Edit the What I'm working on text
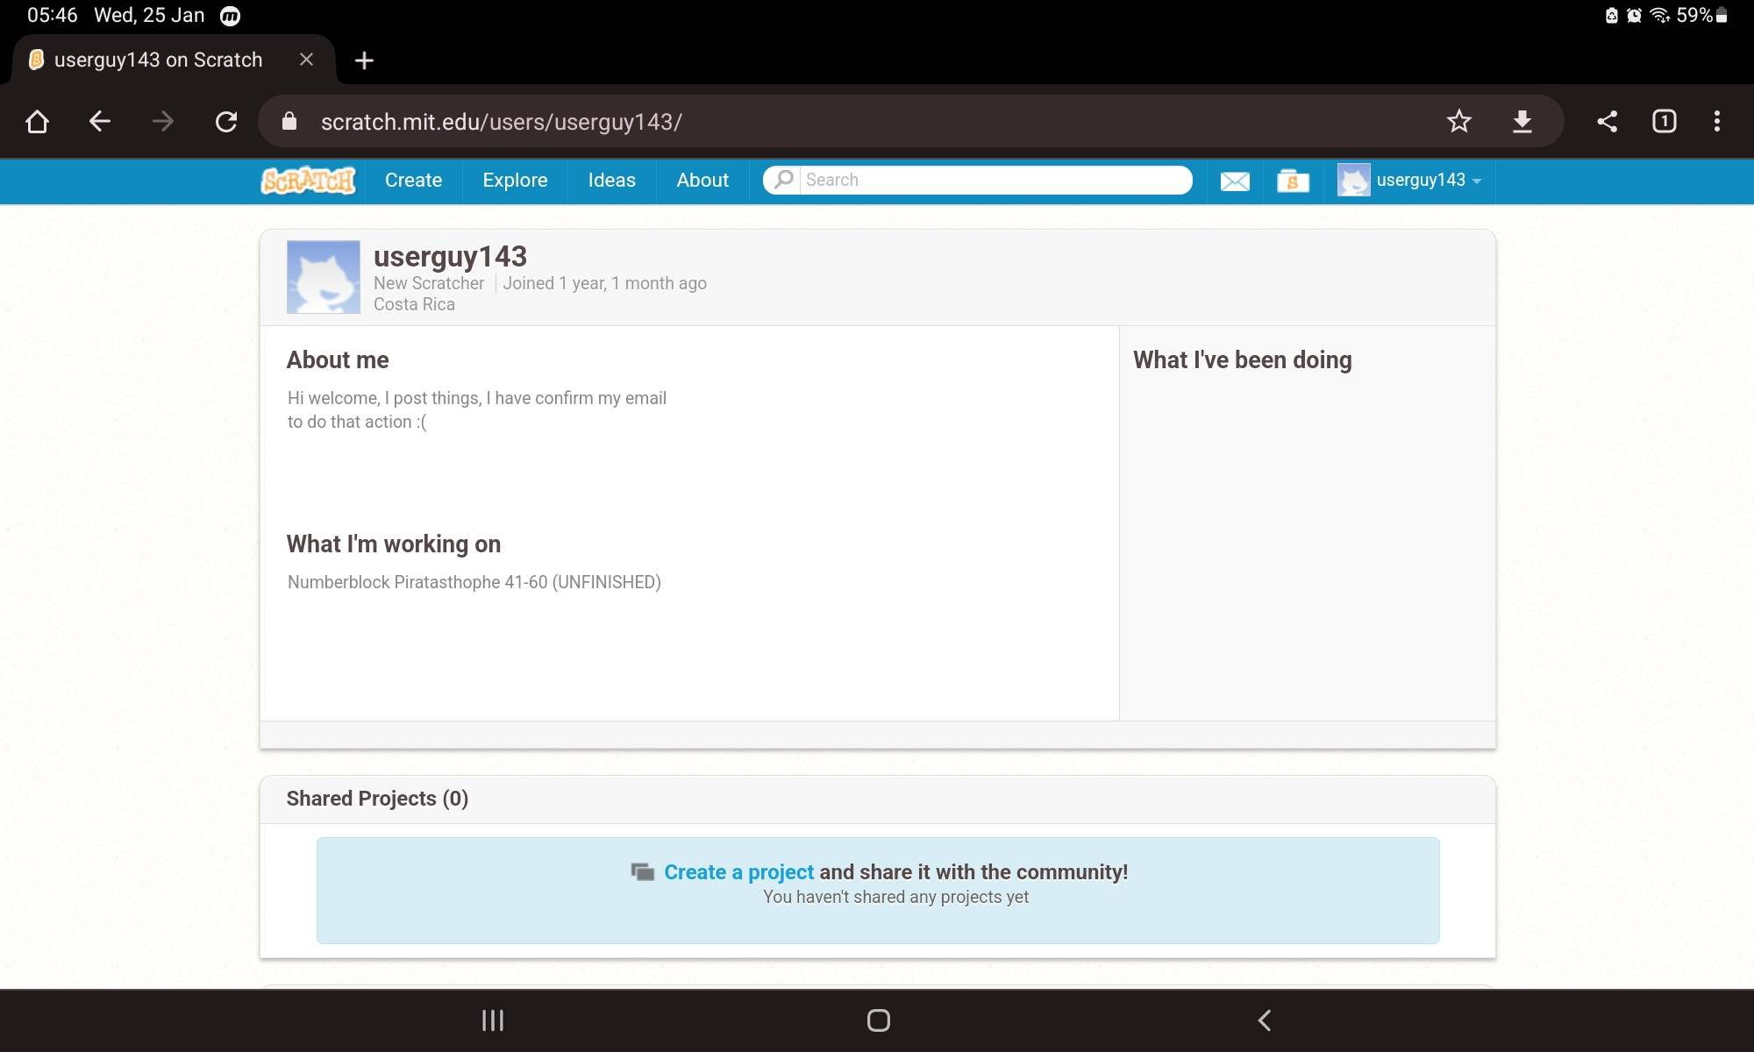Image resolution: width=1754 pixels, height=1052 pixels. tap(474, 582)
